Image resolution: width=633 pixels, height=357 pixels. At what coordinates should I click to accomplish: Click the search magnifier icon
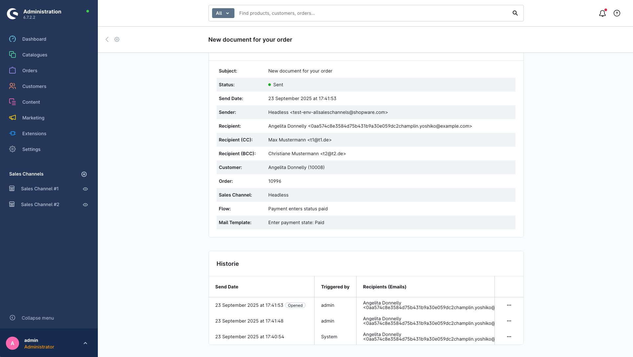click(x=515, y=13)
